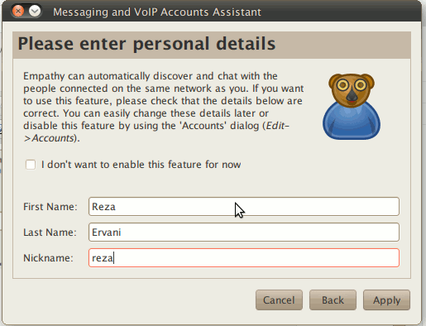Cancel the accounts assistant
This screenshot has width=426, height=326.
coord(279,300)
